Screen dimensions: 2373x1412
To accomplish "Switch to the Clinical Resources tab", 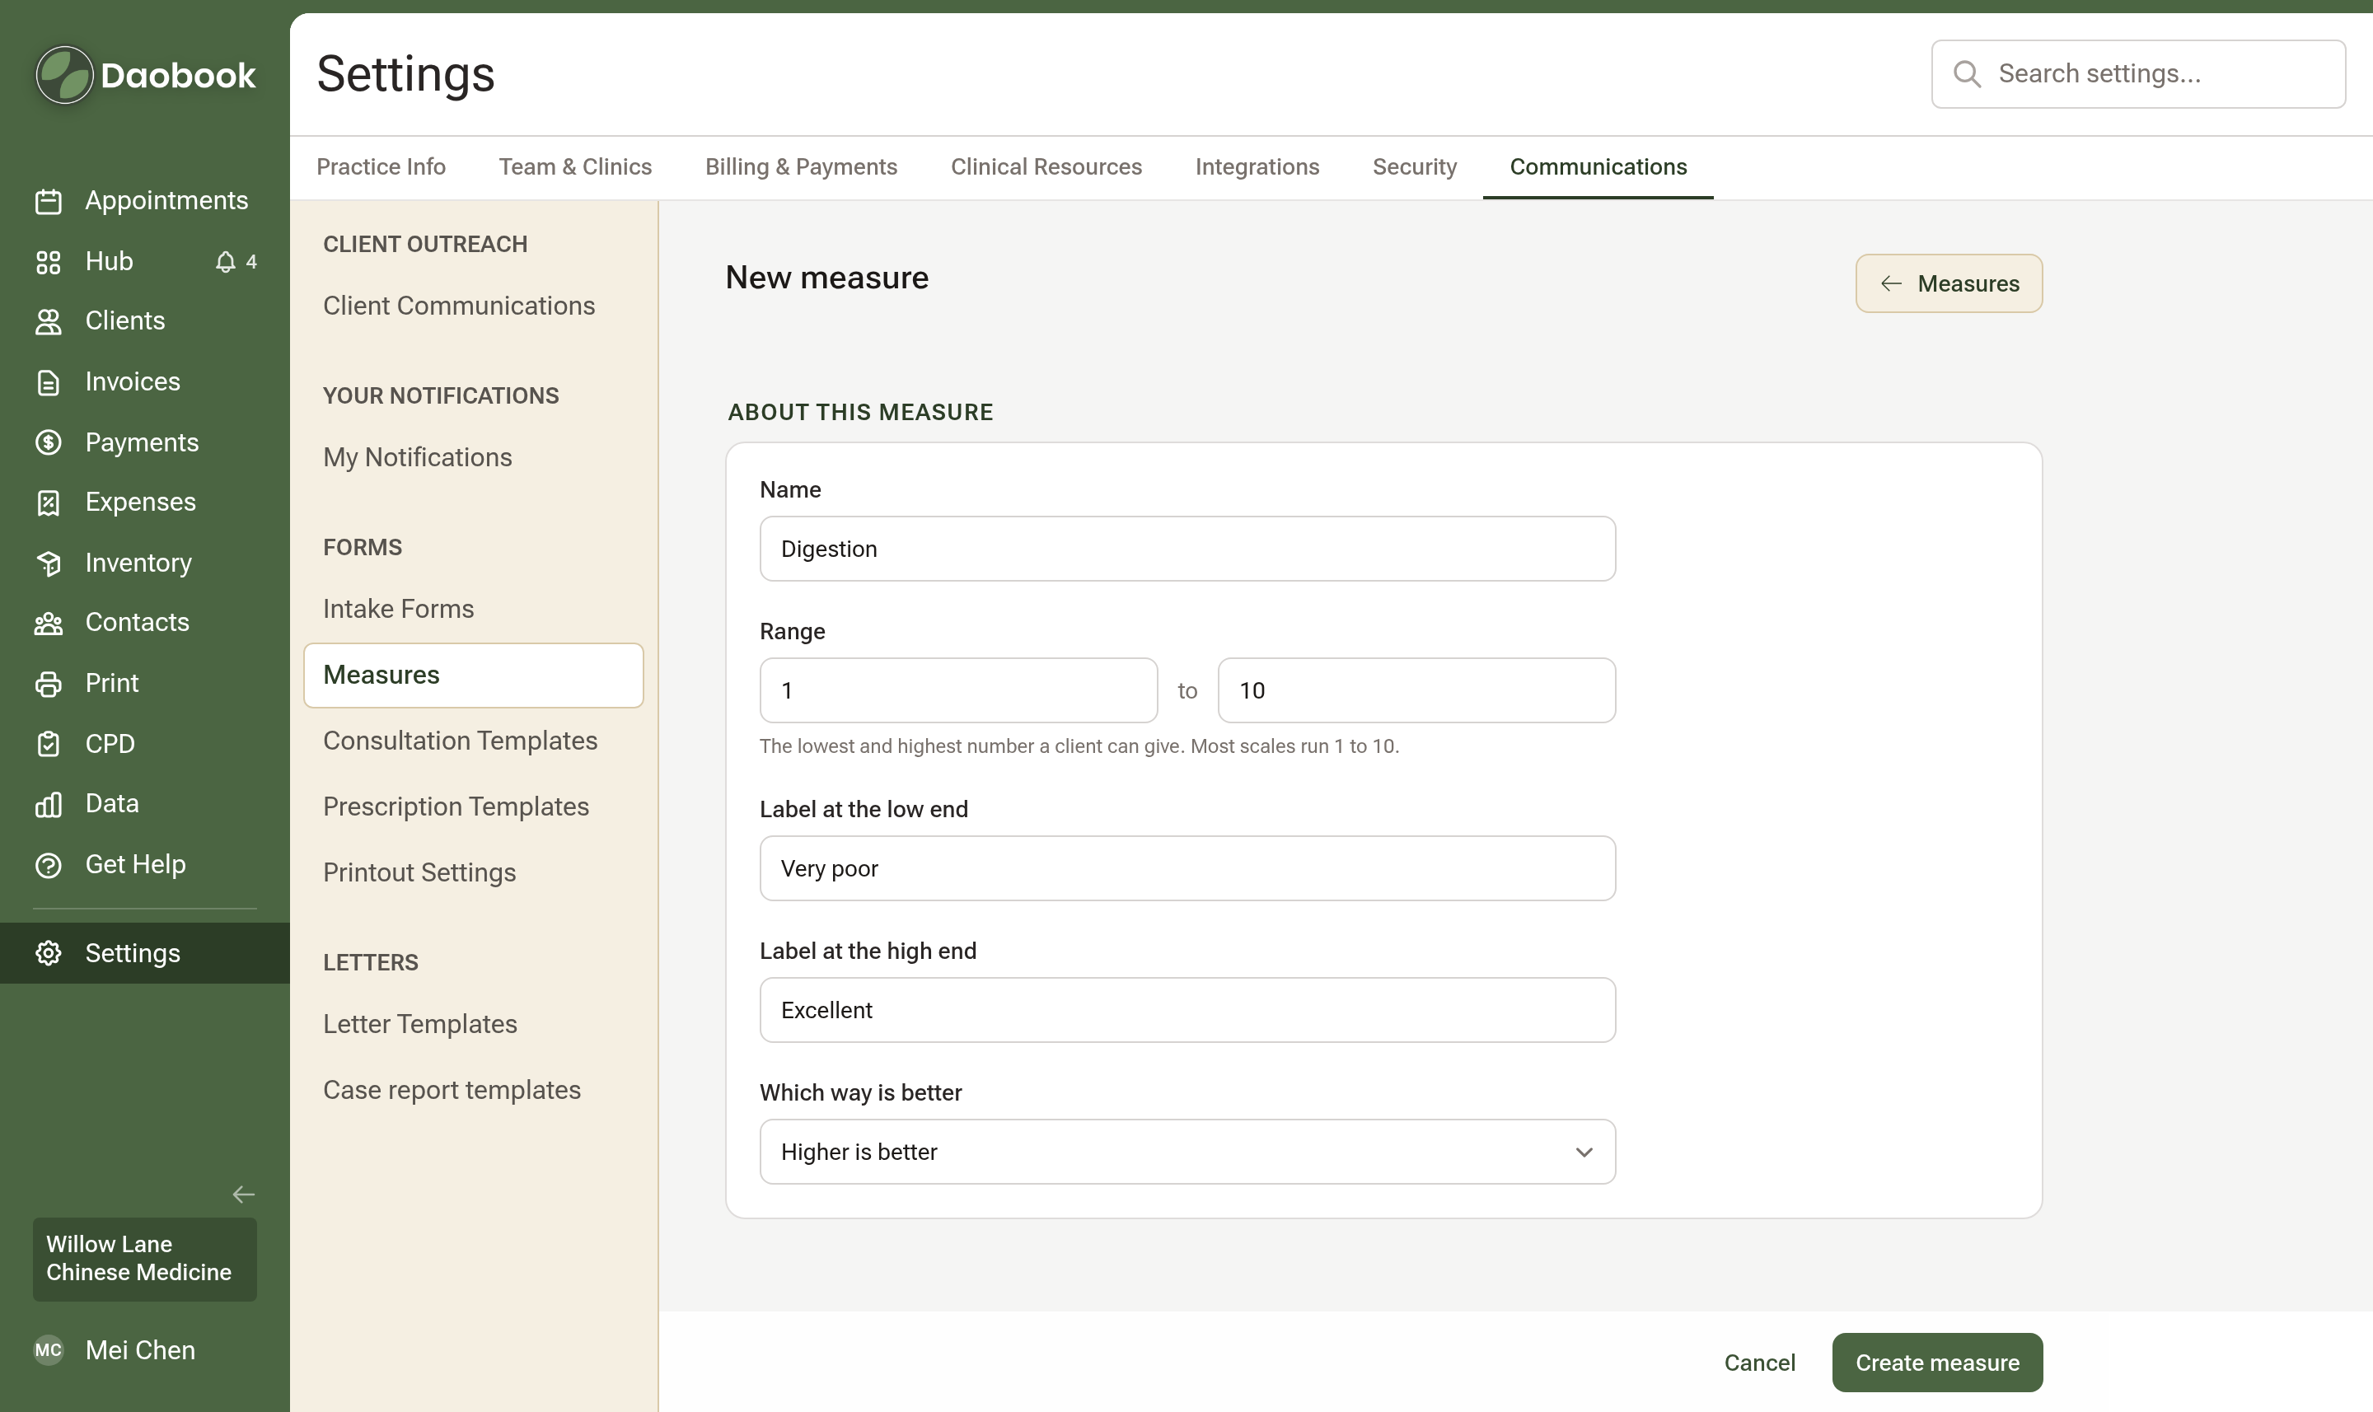I will tap(1046, 166).
